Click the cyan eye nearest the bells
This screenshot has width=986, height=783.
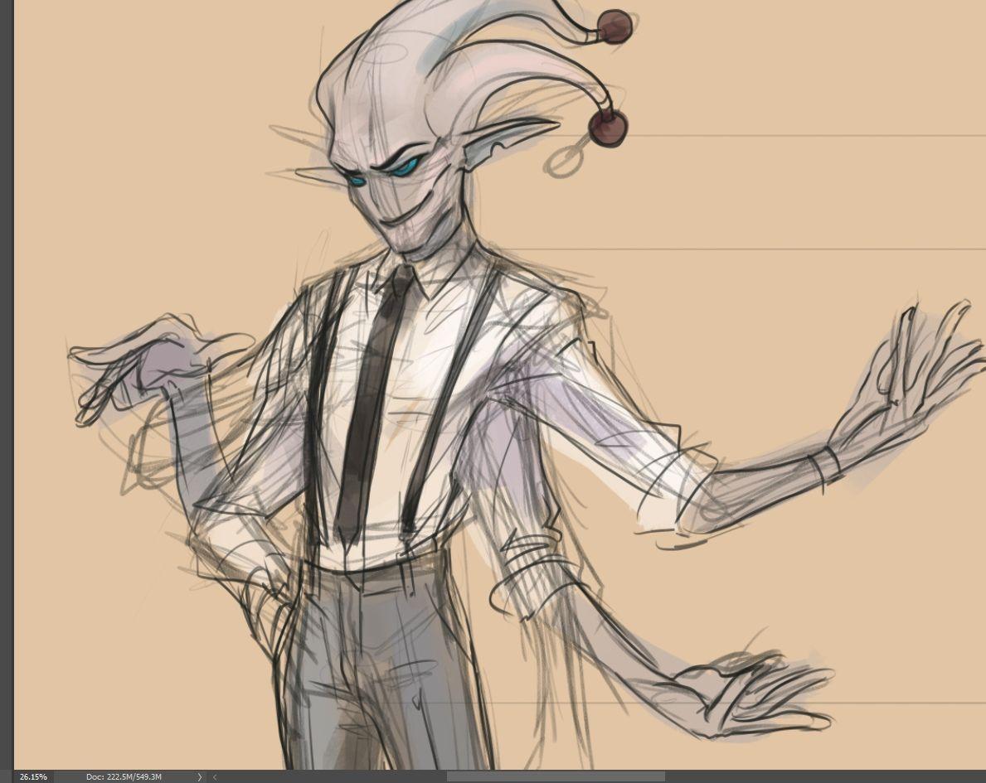406,167
